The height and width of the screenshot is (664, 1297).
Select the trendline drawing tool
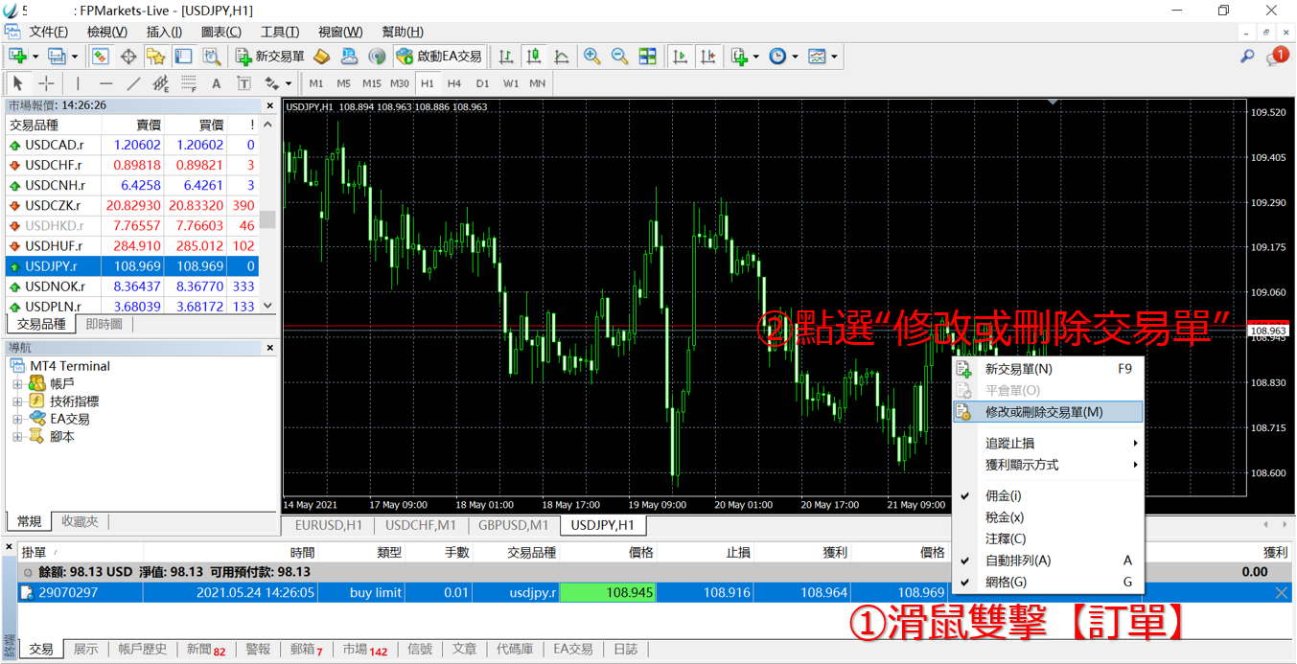(x=134, y=83)
